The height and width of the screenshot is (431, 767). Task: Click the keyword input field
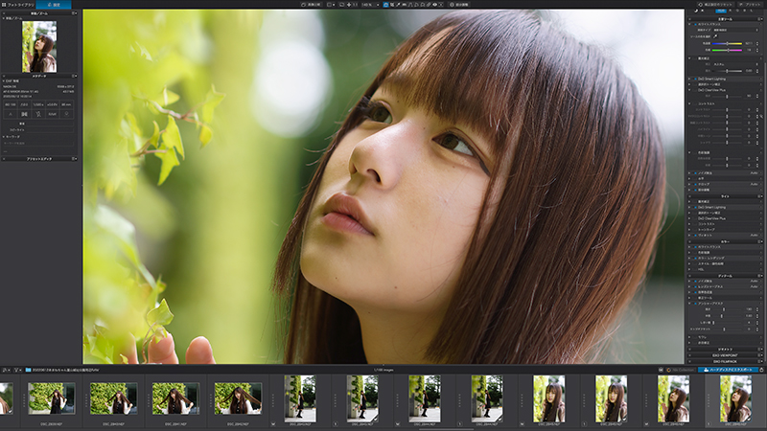38,143
